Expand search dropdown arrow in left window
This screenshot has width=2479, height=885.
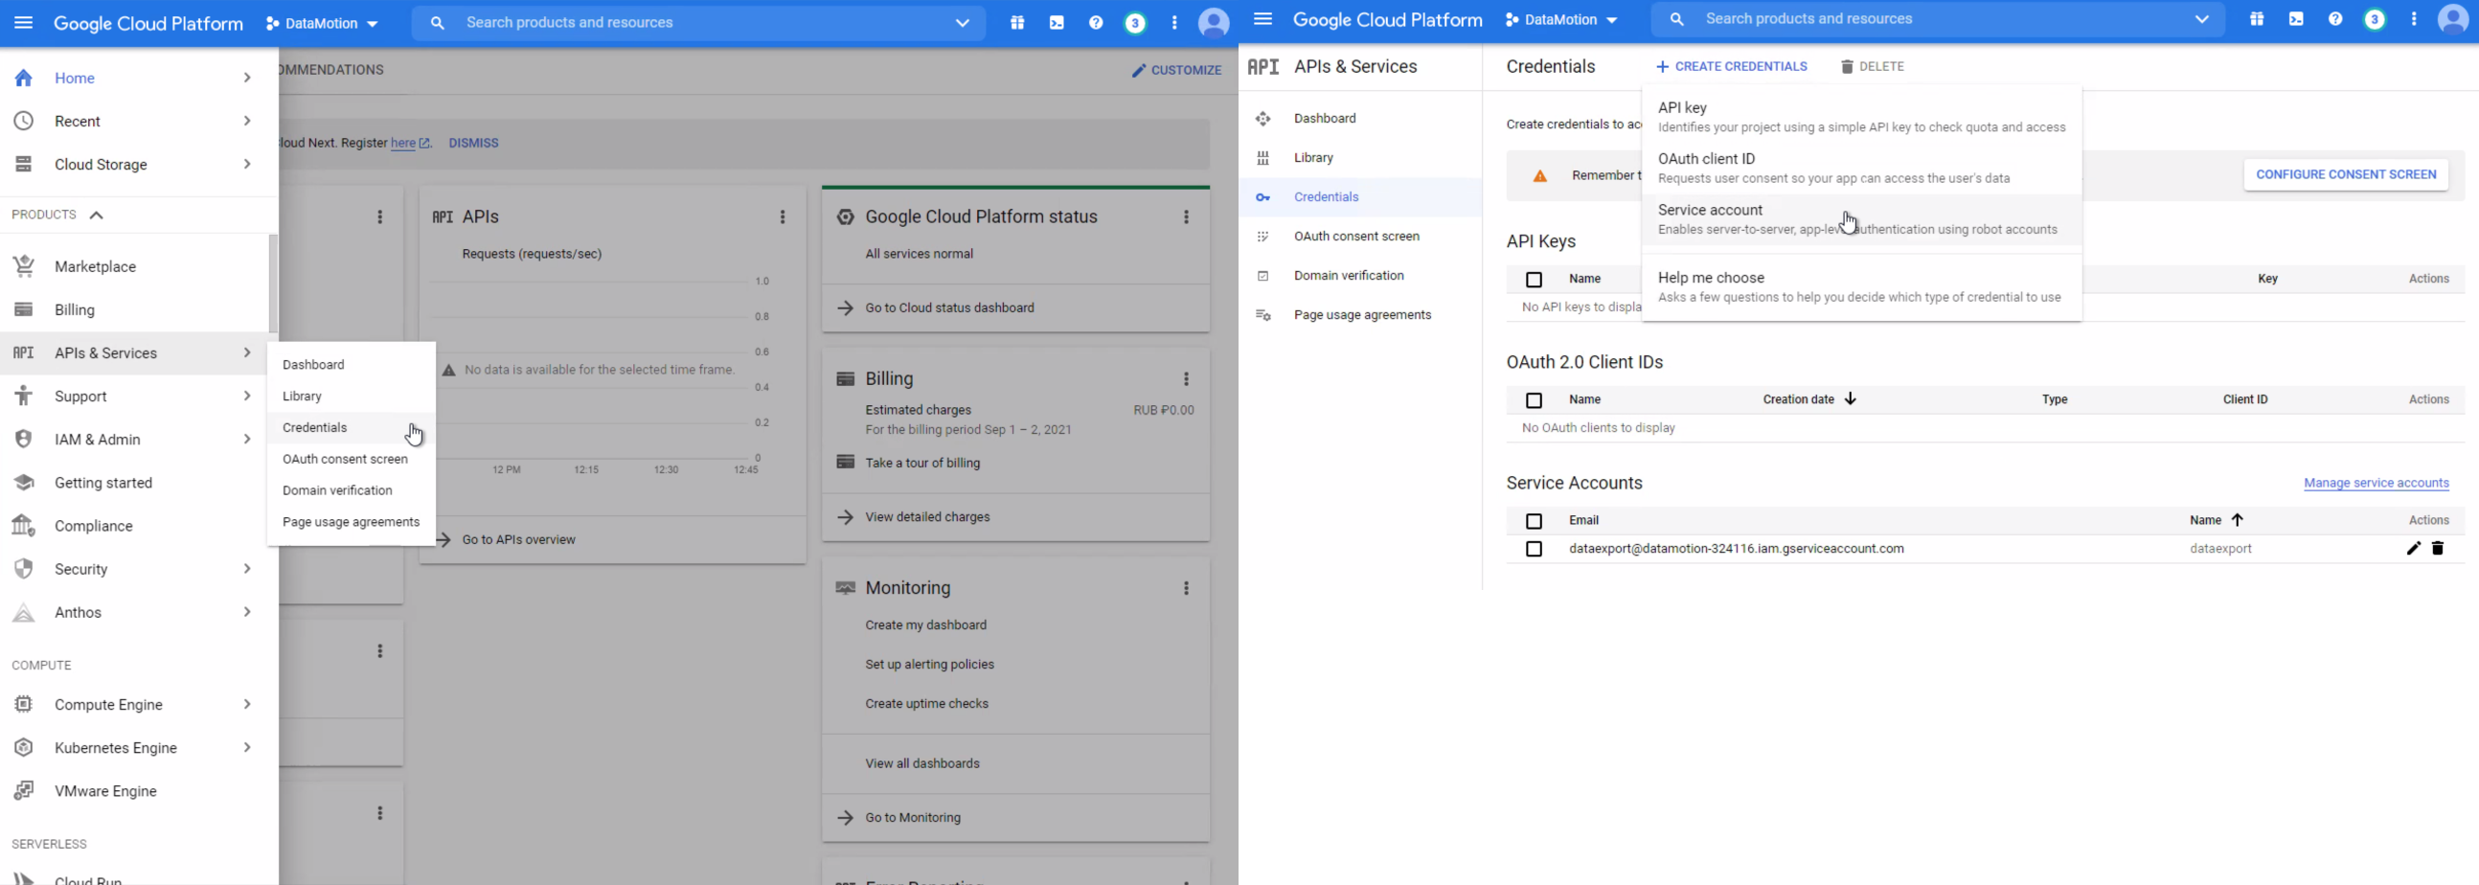point(962,23)
